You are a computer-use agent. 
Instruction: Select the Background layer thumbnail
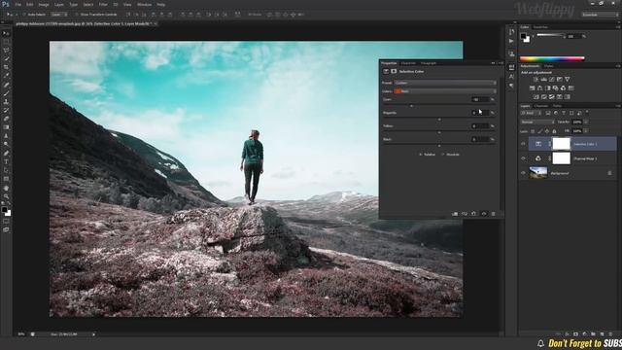[x=538, y=173]
